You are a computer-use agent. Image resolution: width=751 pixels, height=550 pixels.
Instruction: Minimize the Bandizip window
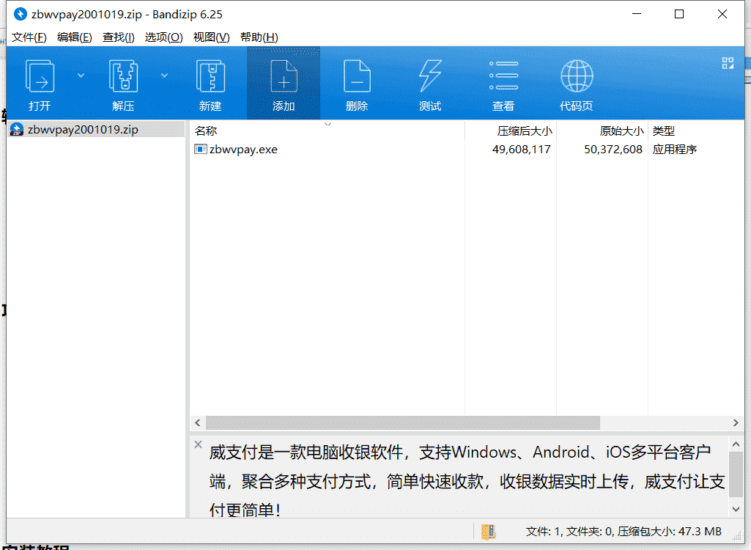coord(637,14)
